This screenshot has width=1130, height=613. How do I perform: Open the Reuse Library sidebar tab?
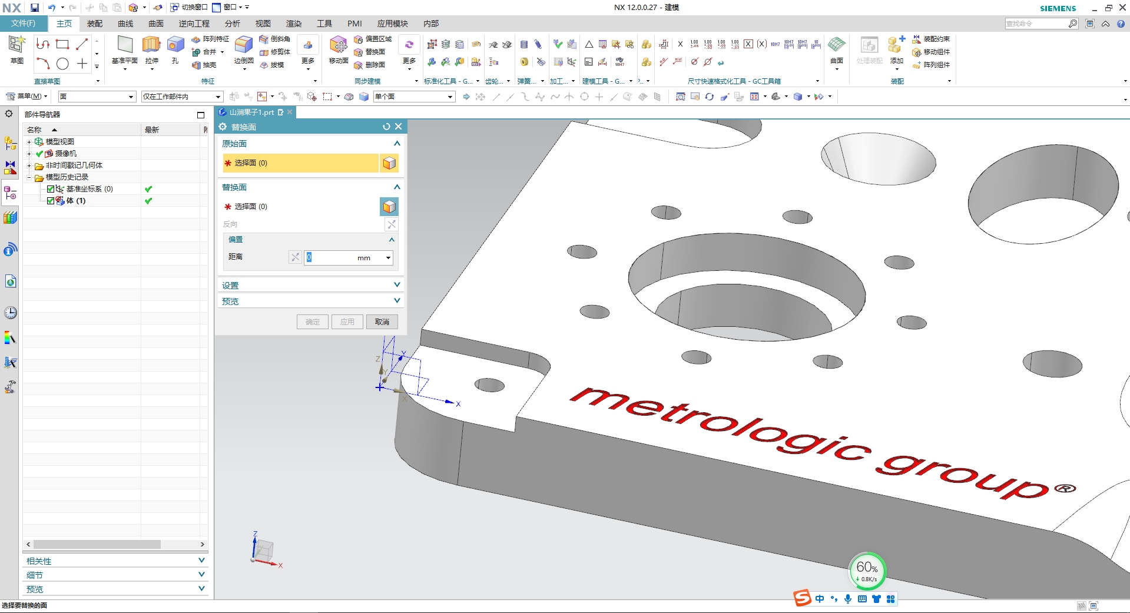tap(10, 218)
